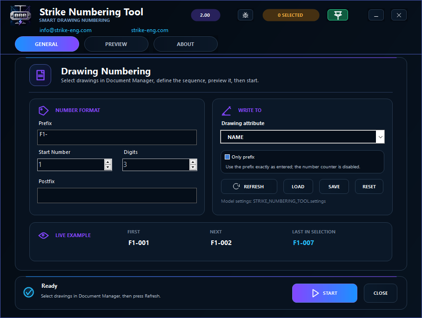422x318 pixels.
Task: Enable the Only prefix checkbox
Action: coord(227,157)
